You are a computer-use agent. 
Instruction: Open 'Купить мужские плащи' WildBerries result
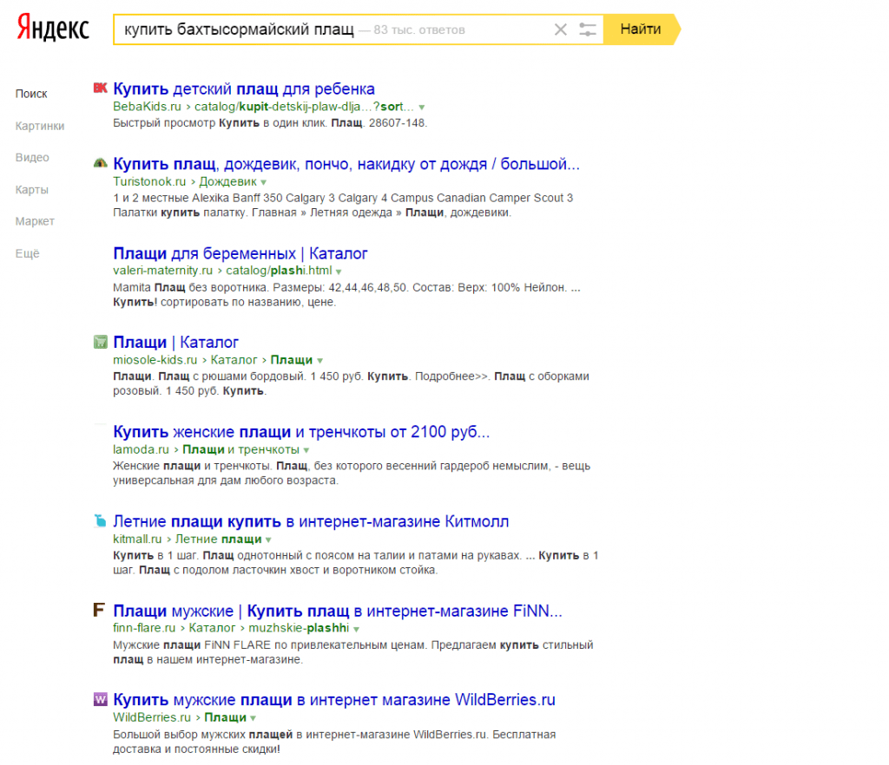[x=334, y=700]
